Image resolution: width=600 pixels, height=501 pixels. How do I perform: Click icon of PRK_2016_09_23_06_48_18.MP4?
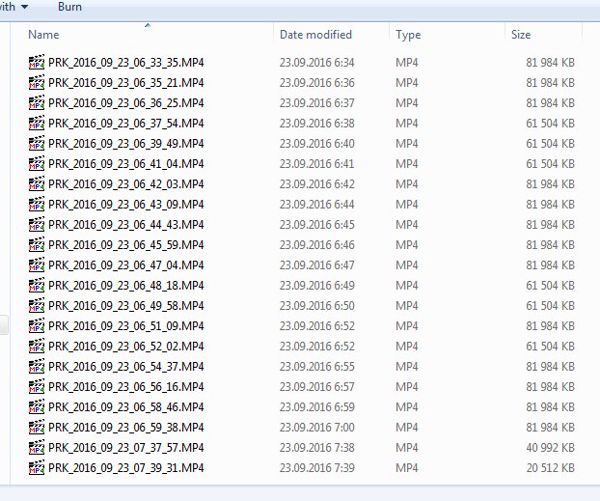click(x=37, y=285)
